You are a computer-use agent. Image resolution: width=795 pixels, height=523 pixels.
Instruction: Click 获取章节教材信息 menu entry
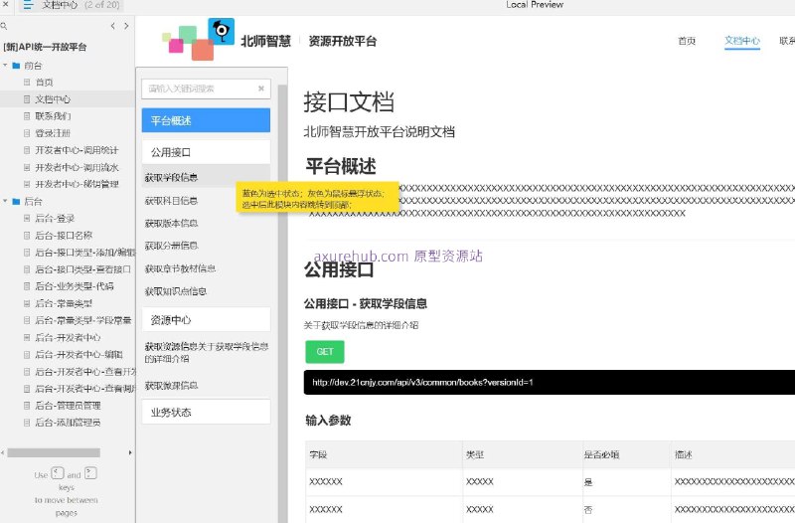(180, 268)
